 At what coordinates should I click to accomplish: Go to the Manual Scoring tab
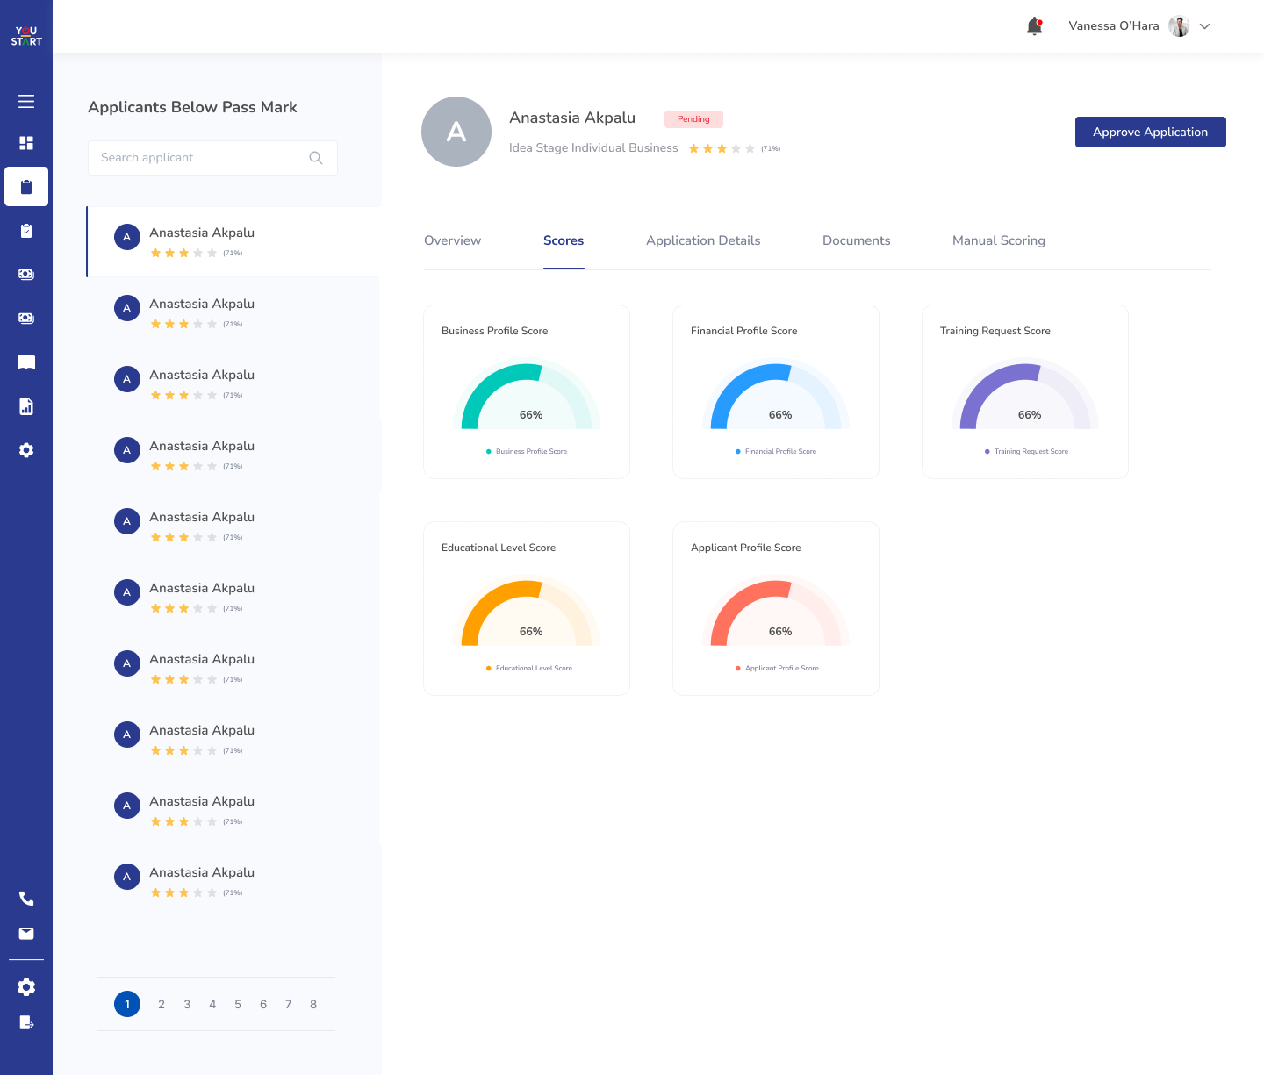click(998, 240)
